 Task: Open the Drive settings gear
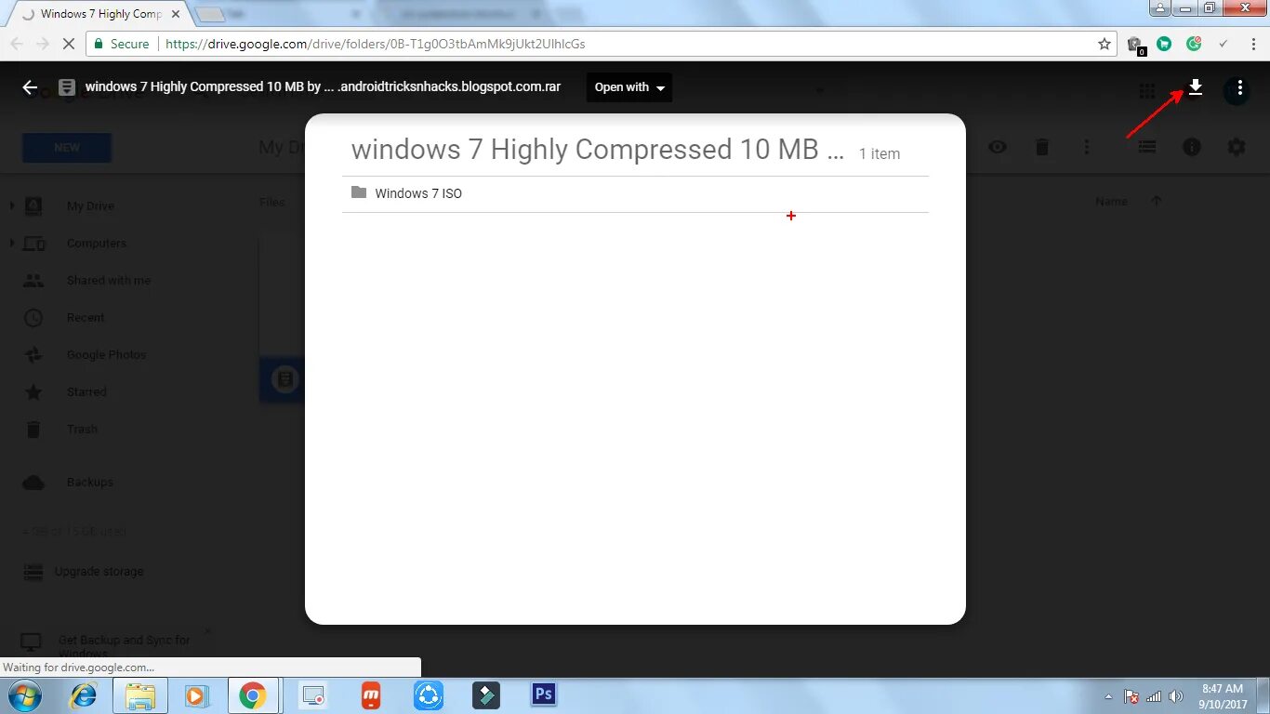(1237, 147)
